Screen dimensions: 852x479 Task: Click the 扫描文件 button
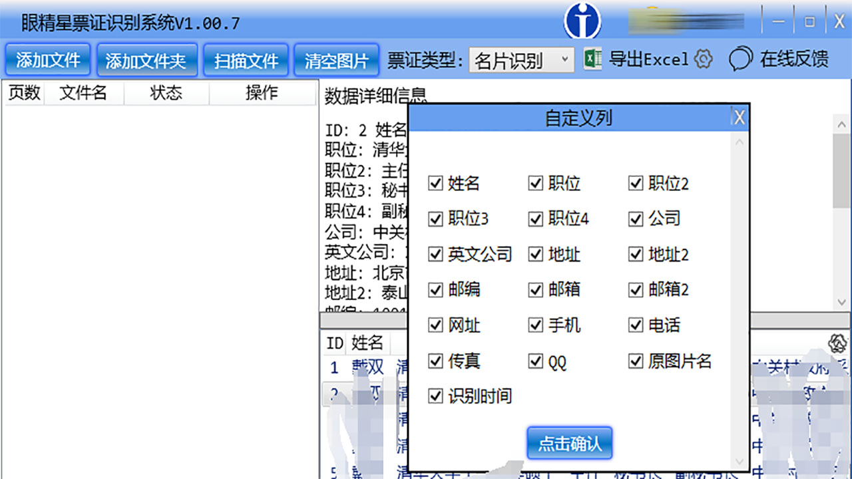(x=246, y=60)
